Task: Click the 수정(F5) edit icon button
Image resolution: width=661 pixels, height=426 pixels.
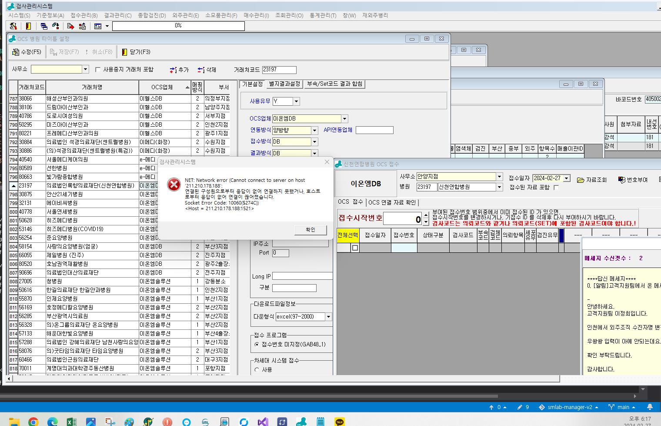Action: [16, 52]
